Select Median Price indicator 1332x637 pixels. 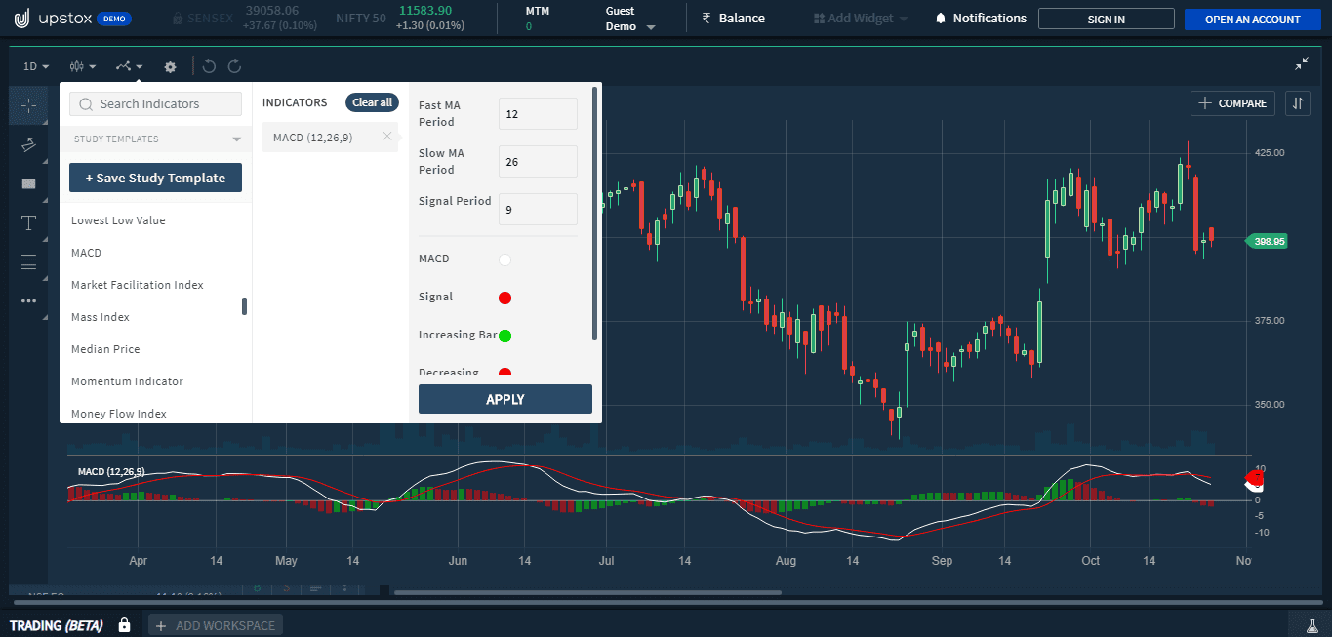click(105, 349)
